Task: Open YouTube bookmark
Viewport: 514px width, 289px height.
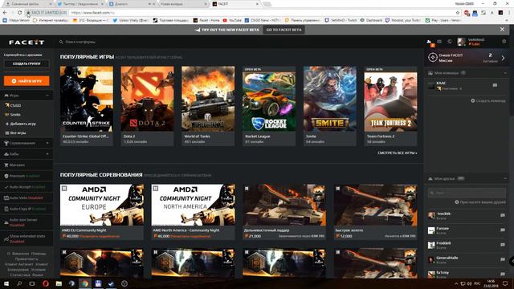Action: point(232,20)
